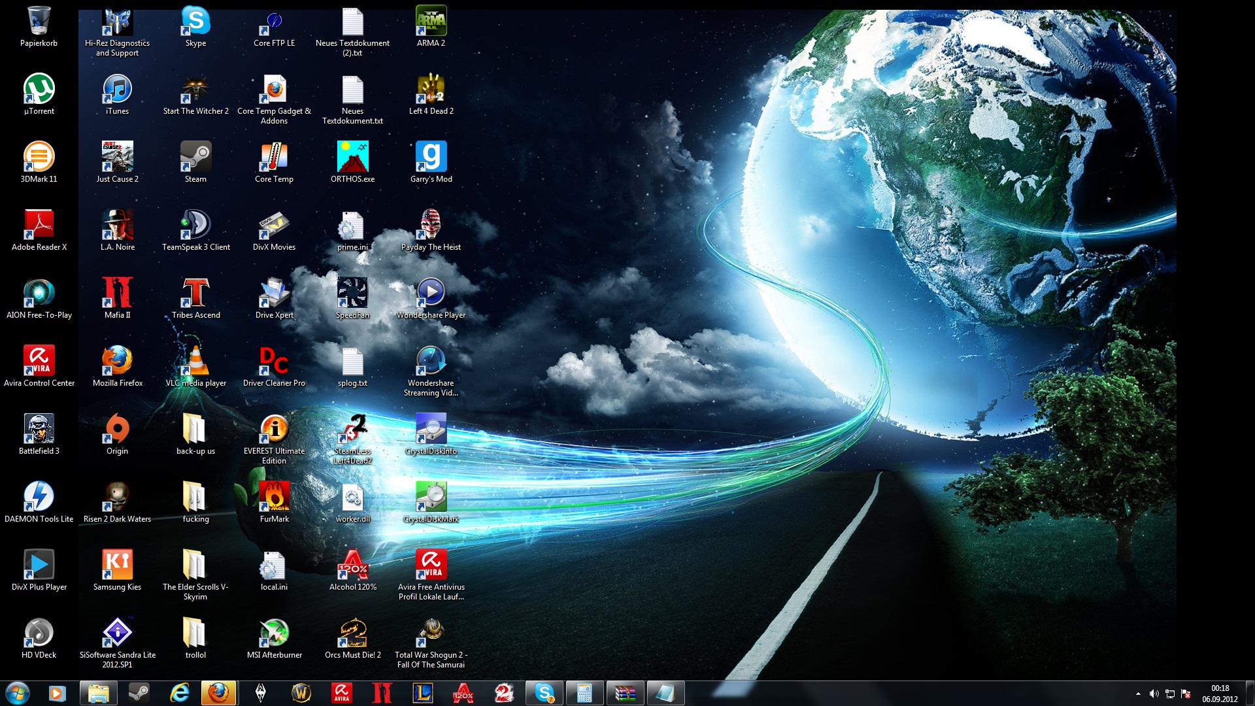1255x706 pixels.
Task: Open the HD VDeck shortcut
Action: pos(39,638)
